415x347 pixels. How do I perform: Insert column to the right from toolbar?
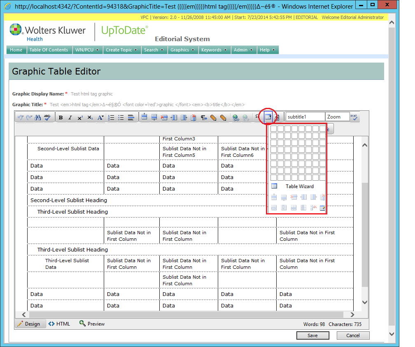(184, 117)
